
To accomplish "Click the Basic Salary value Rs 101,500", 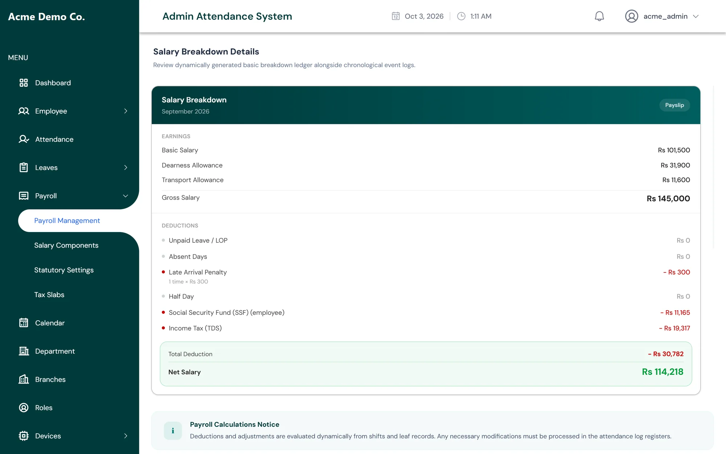I will click(x=674, y=150).
